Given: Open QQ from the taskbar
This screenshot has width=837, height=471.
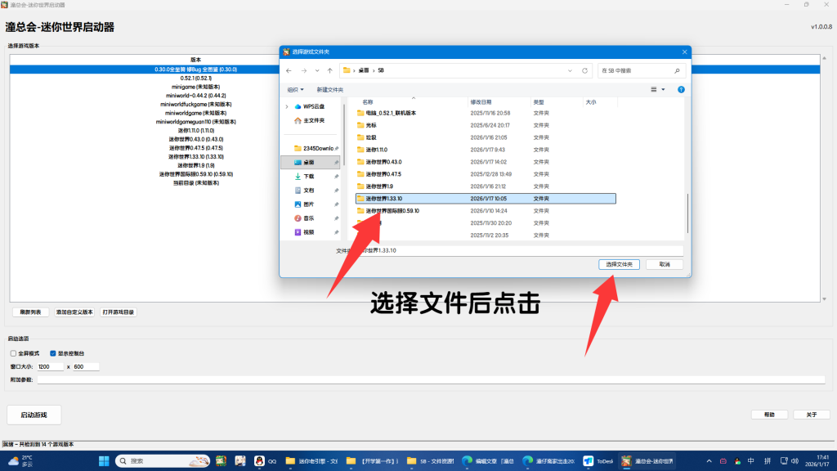Looking at the screenshot, I should tap(265, 461).
